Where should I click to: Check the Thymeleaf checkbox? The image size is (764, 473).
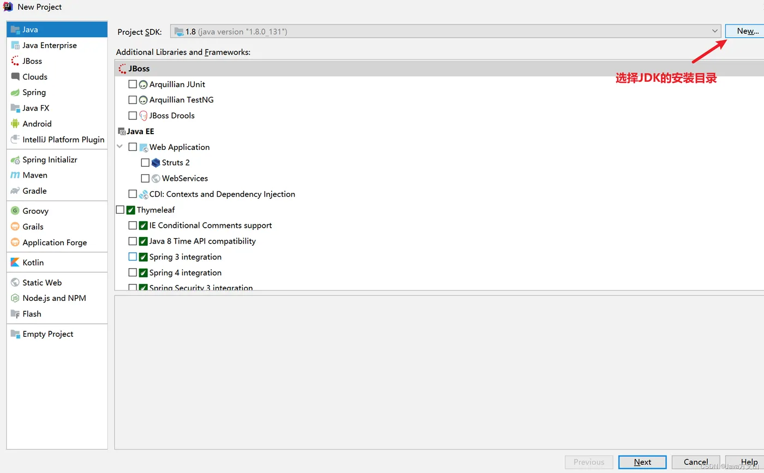point(120,210)
